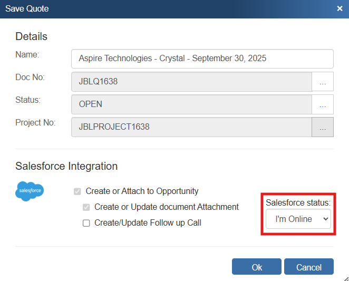Select the Status field showing OPEN
This screenshot has height=281, width=349.
pos(191,104)
